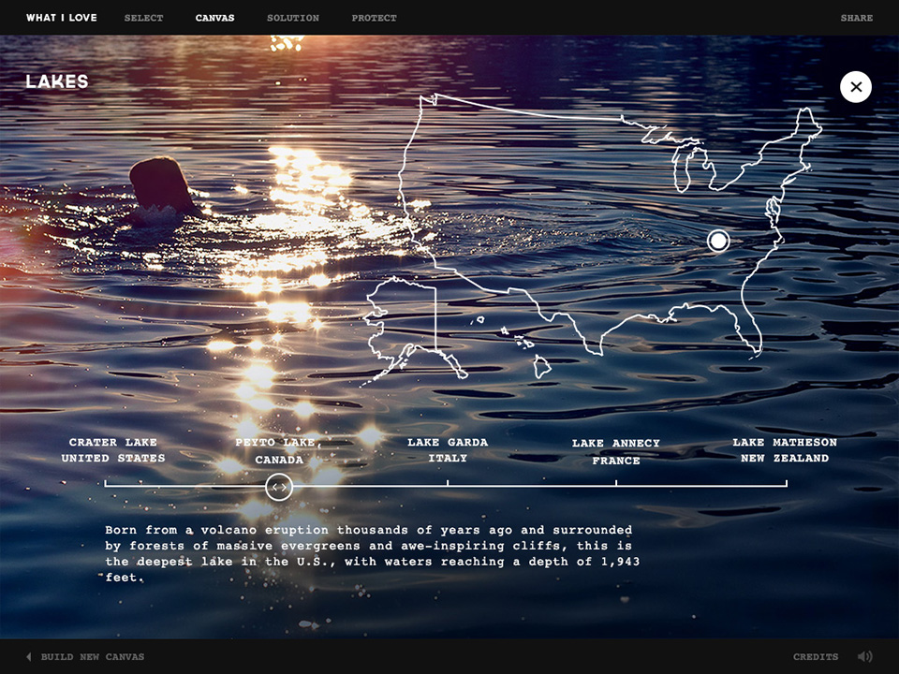This screenshot has width=899, height=674.
Task: Select Peyto Lake, Canada
Action: coord(279,451)
